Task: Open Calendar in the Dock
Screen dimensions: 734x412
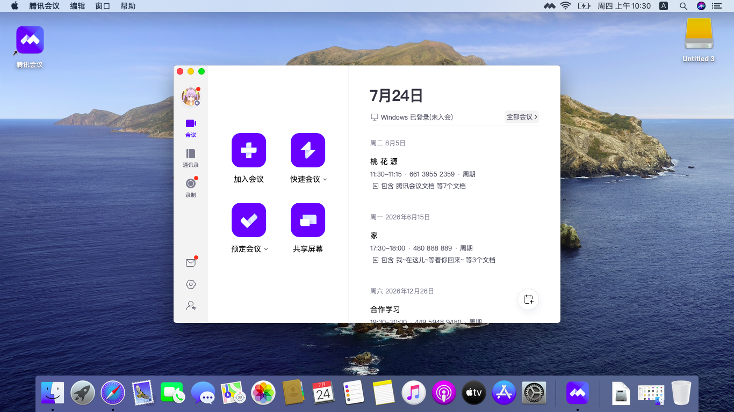Action: click(x=323, y=393)
